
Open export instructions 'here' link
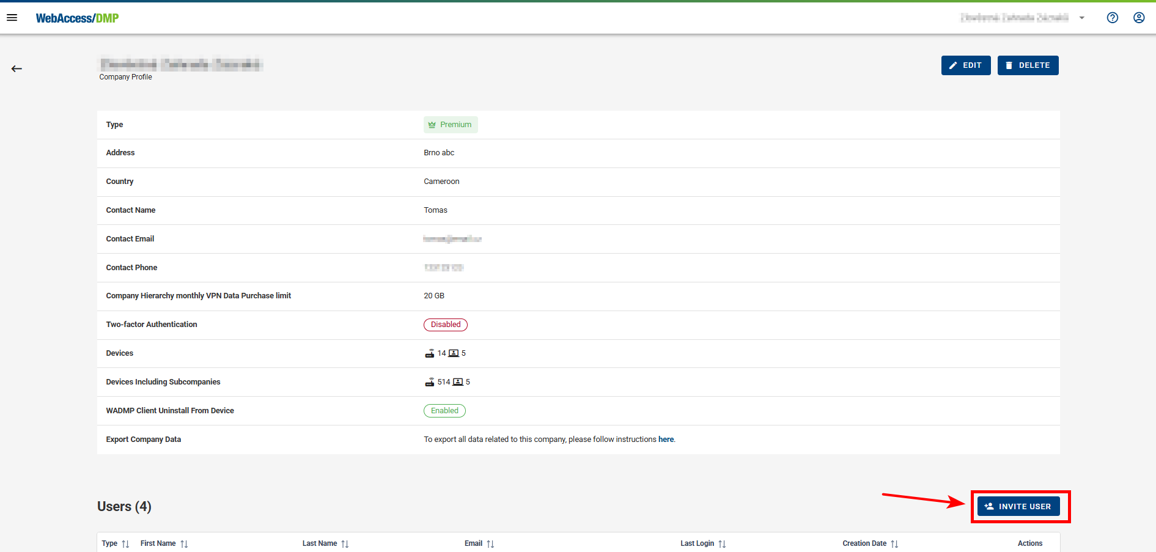pyautogui.click(x=666, y=440)
